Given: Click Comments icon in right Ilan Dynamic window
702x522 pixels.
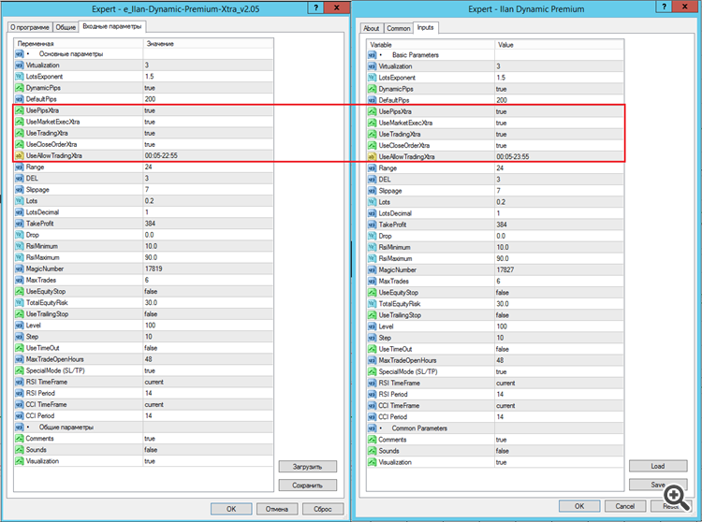Looking at the screenshot, I should click(x=372, y=440).
